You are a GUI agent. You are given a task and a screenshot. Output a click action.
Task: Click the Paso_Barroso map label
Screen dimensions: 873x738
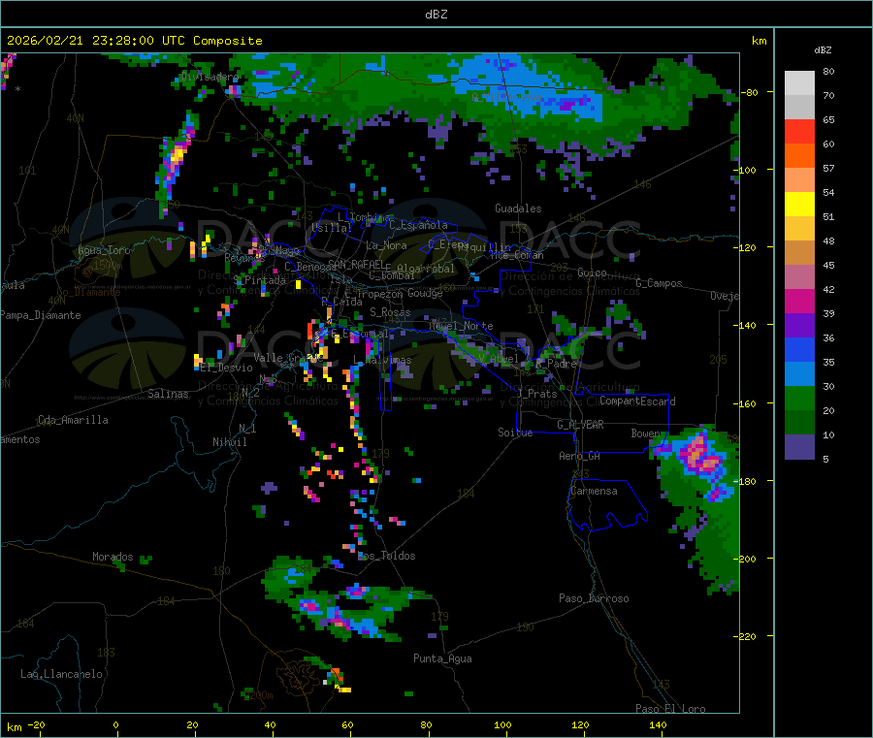(x=594, y=598)
